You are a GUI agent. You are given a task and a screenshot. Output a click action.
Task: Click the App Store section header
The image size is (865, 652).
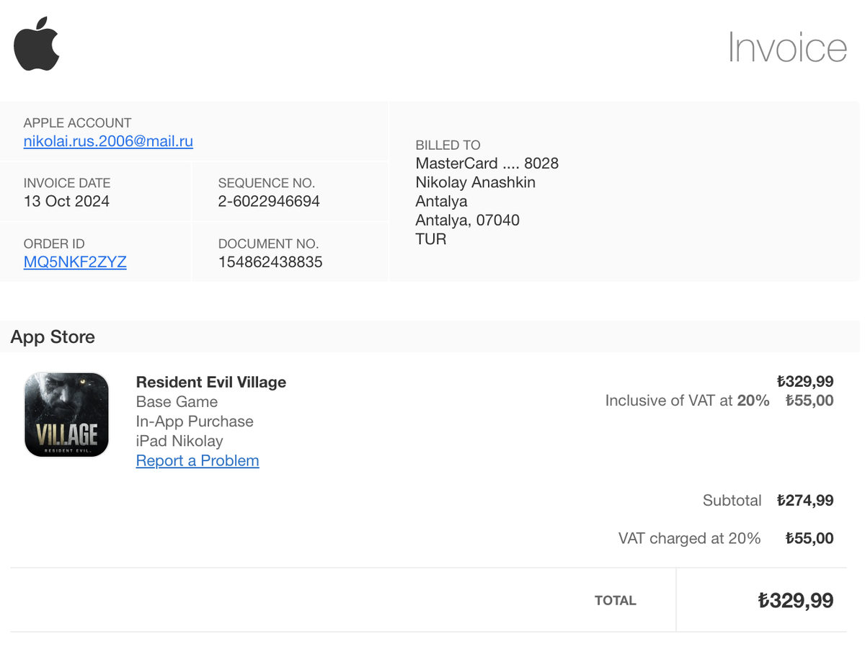(x=53, y=337)
